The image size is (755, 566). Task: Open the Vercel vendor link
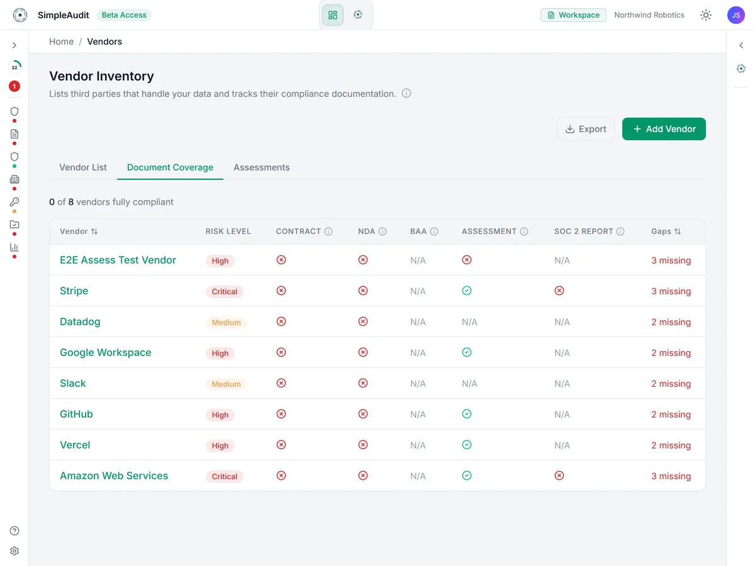(x=75, y=445)
